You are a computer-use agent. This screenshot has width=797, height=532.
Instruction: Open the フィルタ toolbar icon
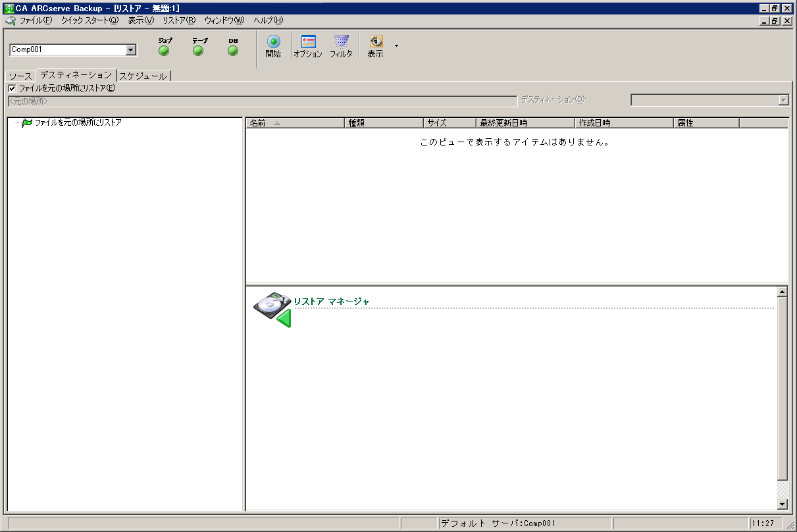coord(341,47)
